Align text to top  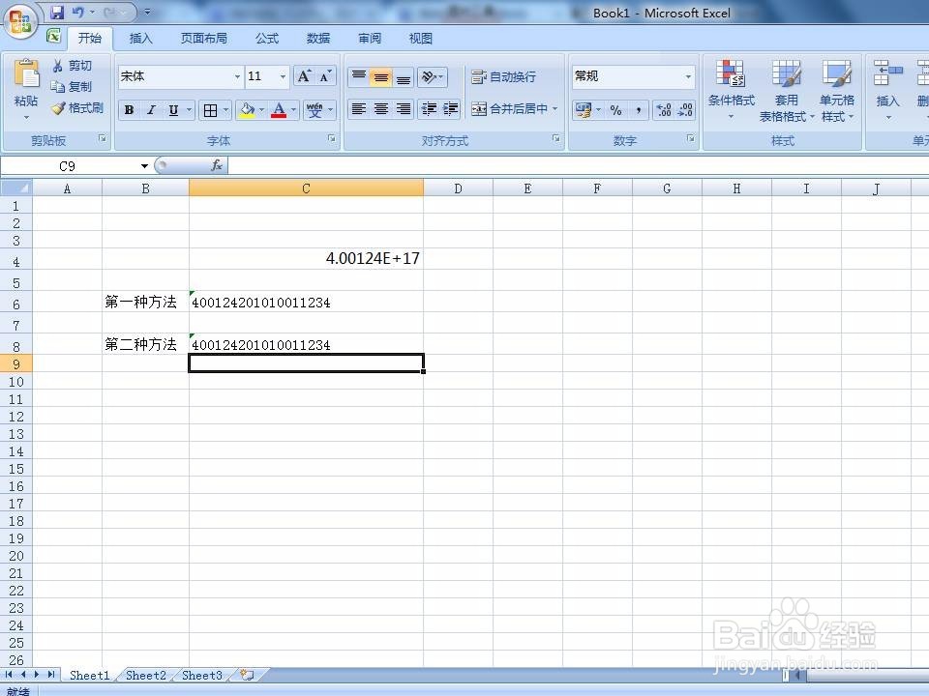[x=358, y=77]
